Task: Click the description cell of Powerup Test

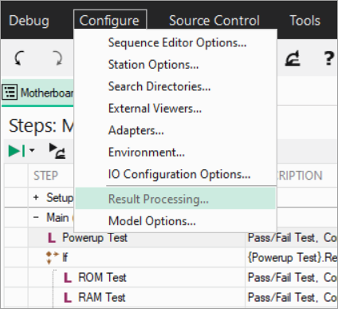Action: 292,237
